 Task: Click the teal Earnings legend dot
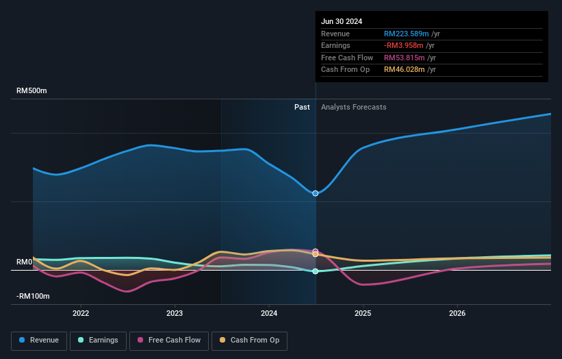click(x=81, y=340)
